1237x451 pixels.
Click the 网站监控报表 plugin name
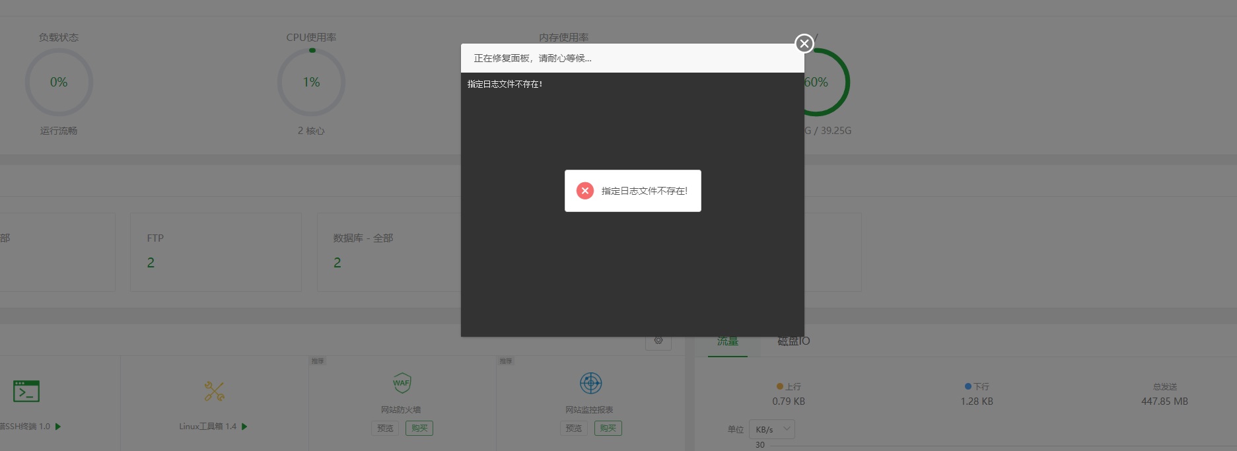click(x=589, y=410)
